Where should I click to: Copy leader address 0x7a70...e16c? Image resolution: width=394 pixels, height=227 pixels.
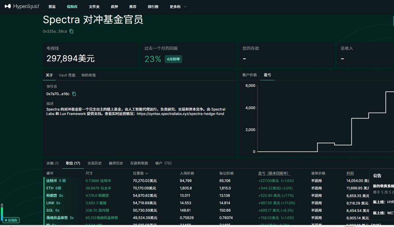tap(74, 94)
